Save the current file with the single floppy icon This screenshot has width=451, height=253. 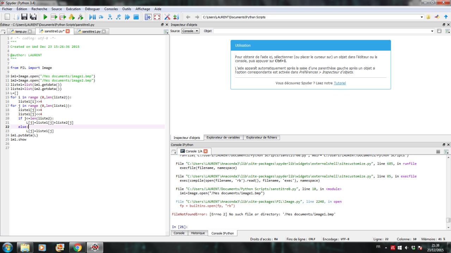pyautogui.click(x=24, y=17)
